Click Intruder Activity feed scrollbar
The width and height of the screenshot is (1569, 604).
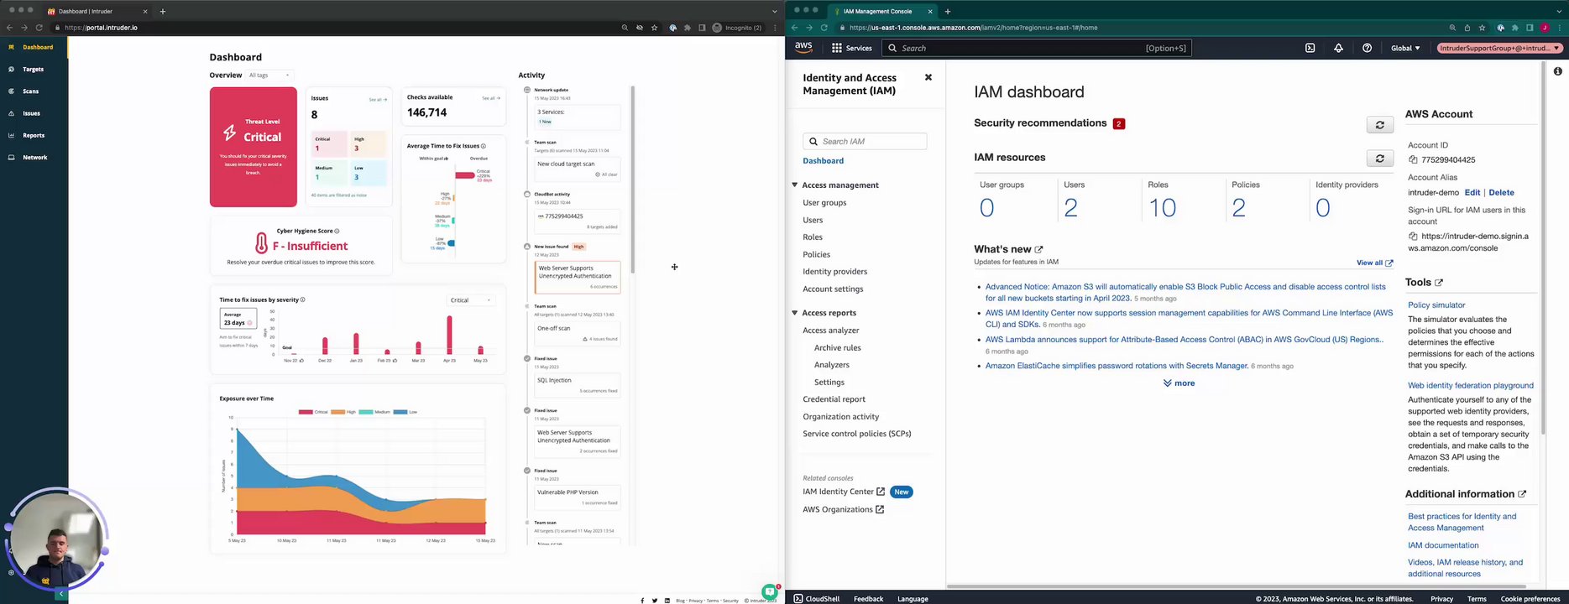(x=632, y=179)
